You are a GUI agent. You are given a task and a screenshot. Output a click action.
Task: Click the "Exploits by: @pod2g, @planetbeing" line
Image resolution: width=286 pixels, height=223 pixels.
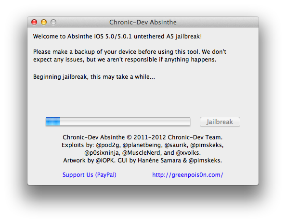pos(143,145)
